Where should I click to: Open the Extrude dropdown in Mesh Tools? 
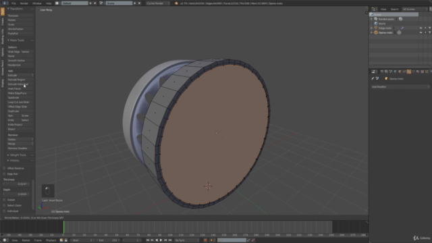tap(20, 75)
